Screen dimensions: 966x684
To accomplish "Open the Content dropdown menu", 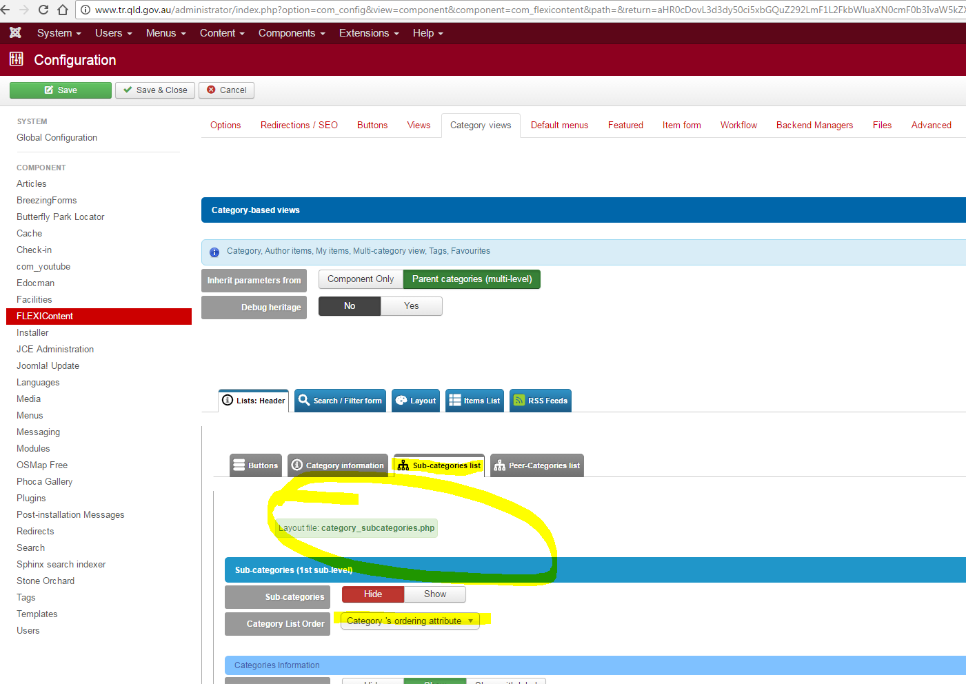I will point(222,33).
